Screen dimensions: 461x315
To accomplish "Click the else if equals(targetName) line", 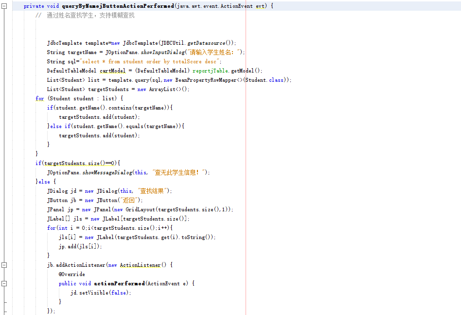I will (116, 126).
